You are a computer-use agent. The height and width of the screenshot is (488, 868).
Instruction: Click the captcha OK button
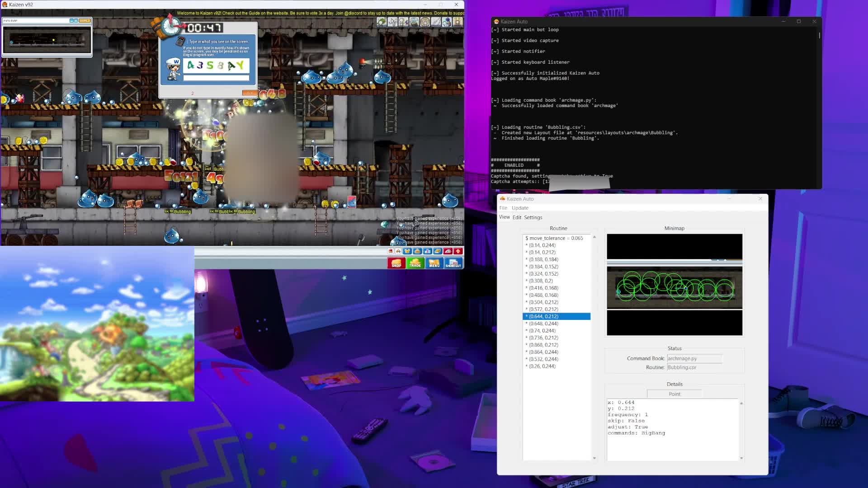pyautogui.click(x=249, y=93)
